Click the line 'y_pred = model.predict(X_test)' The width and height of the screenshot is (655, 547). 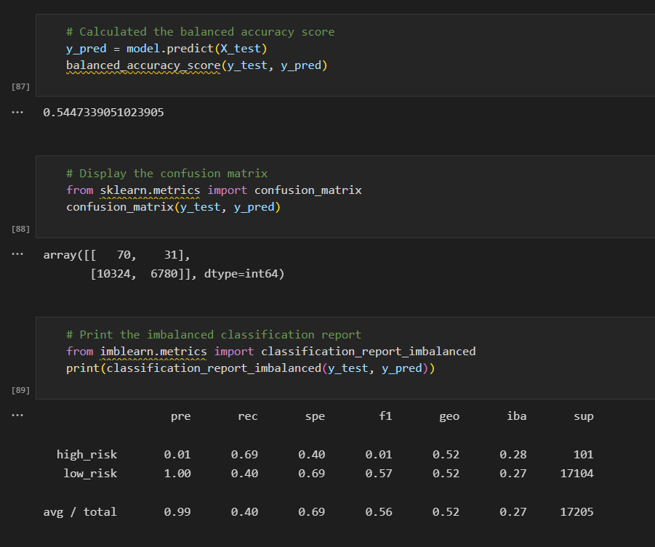click(166, 49)
